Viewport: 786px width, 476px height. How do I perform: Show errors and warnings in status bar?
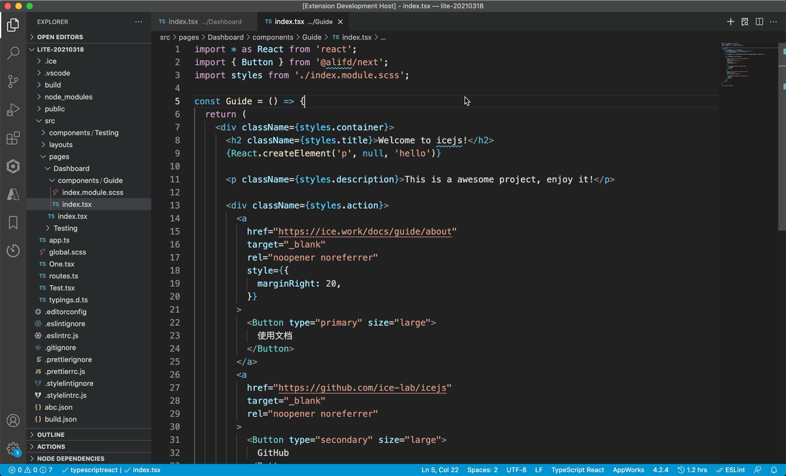(x=30, y=470)
